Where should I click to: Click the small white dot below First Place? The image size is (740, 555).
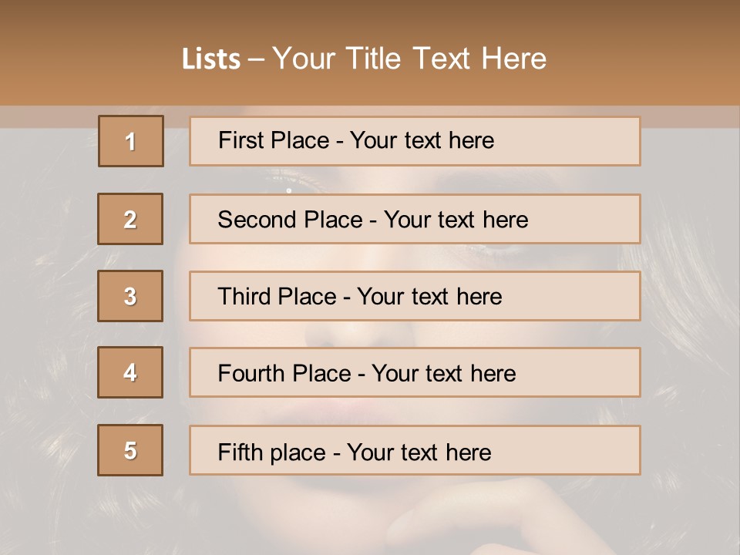pos(289,190)
